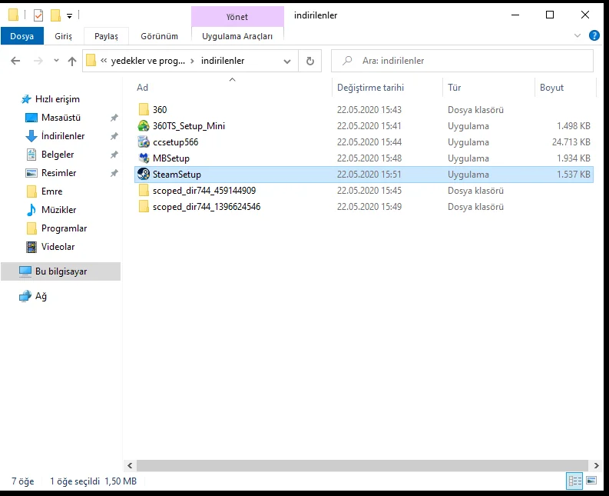Click pin icon next to Belgeler

point(114,155)
